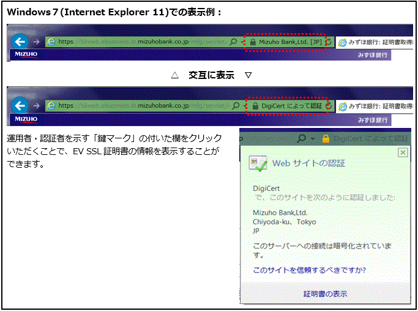Screen dimensions: 418x311
Task: Click the magnifier icon above the certificate popup
Action: pyautogui.click(x=302, y=138)
